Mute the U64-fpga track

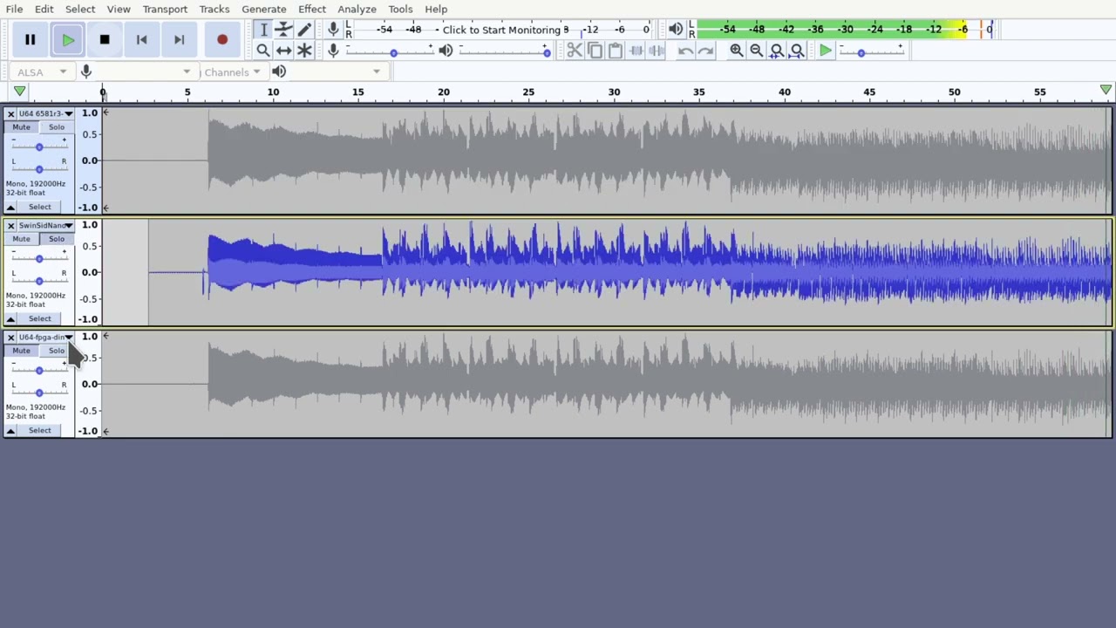21,351
